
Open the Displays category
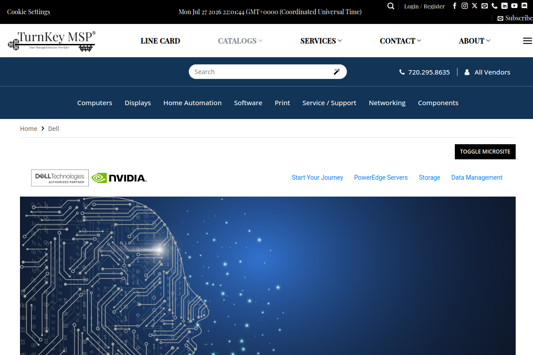(138, 103)
